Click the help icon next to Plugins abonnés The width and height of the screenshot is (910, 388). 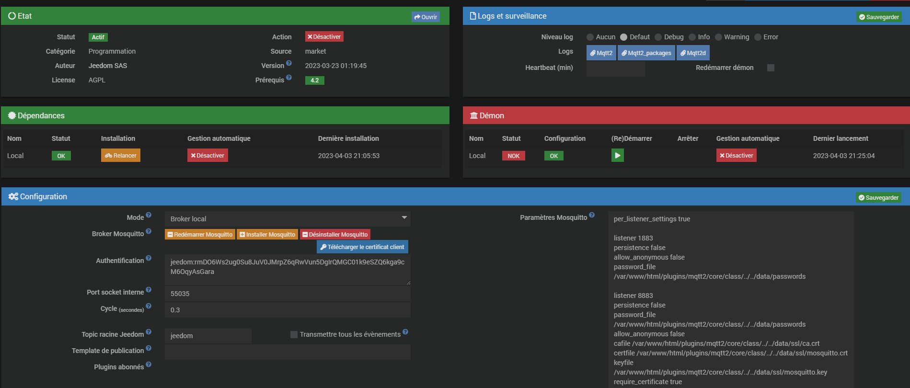(149, 365)
